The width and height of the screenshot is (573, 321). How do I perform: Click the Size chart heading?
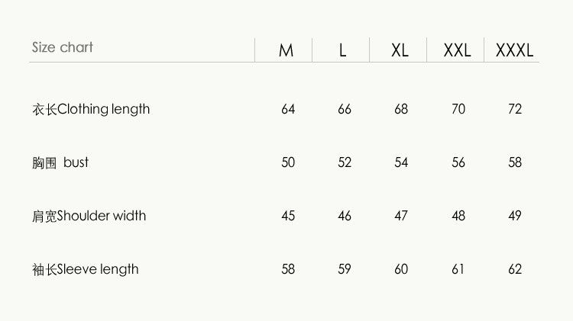63,47
